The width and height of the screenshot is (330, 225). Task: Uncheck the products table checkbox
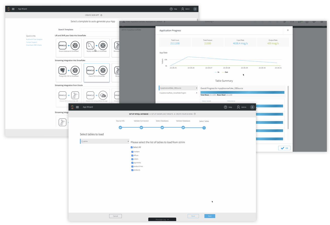point(132,170)
